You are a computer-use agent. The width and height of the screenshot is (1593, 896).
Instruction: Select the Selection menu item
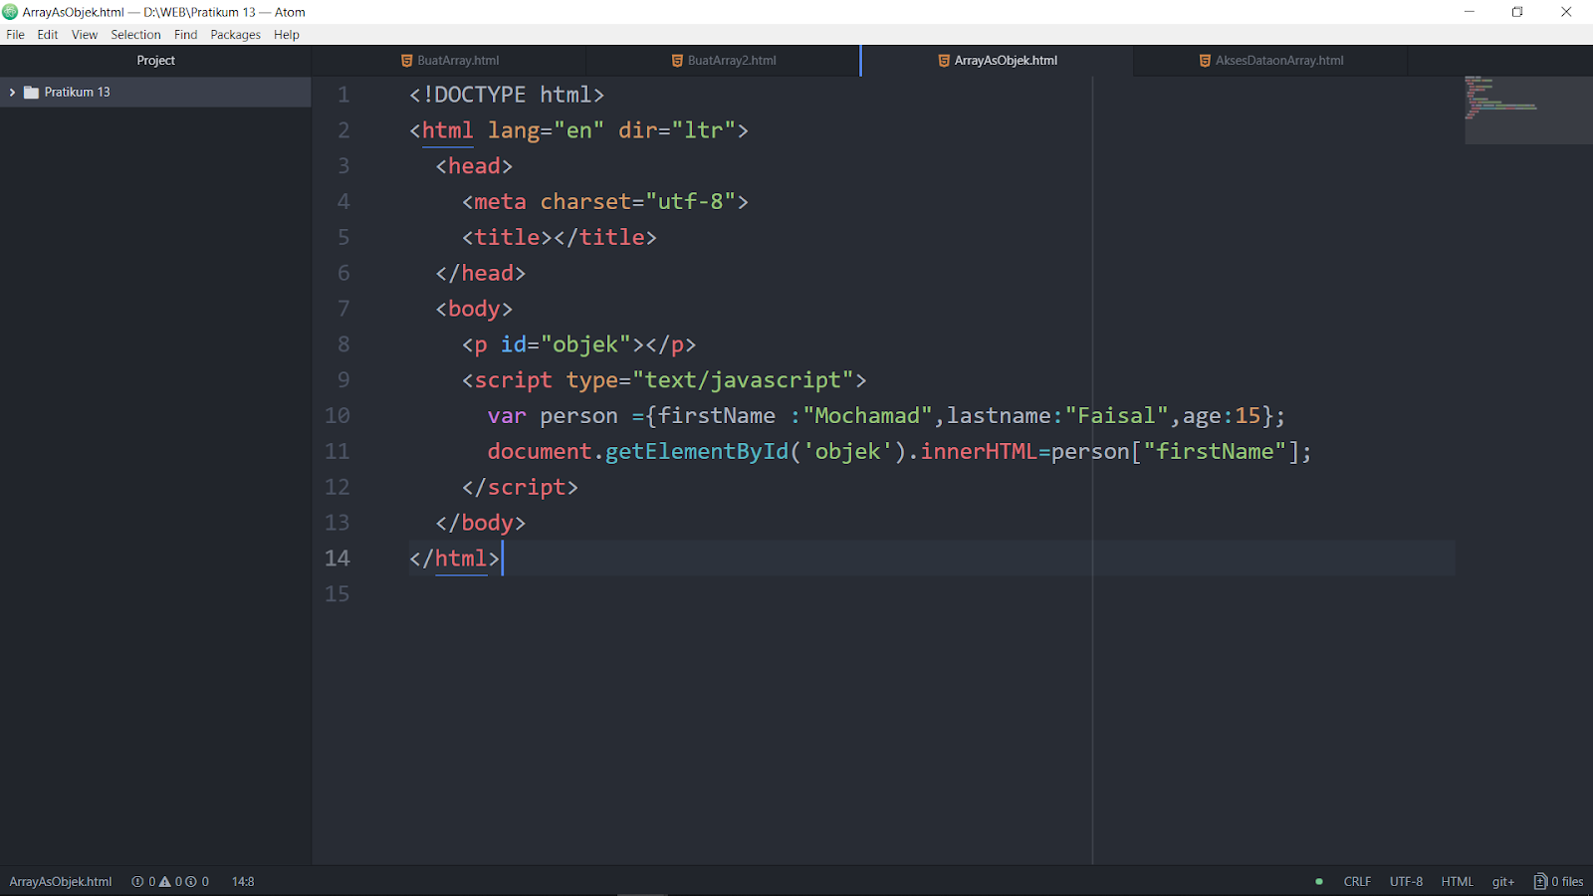click(135, 34)
